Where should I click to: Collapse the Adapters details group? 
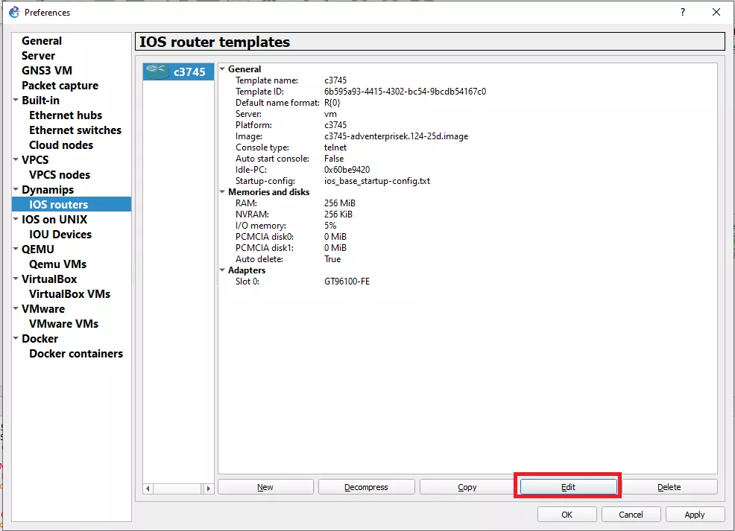[x=223, y=270]
